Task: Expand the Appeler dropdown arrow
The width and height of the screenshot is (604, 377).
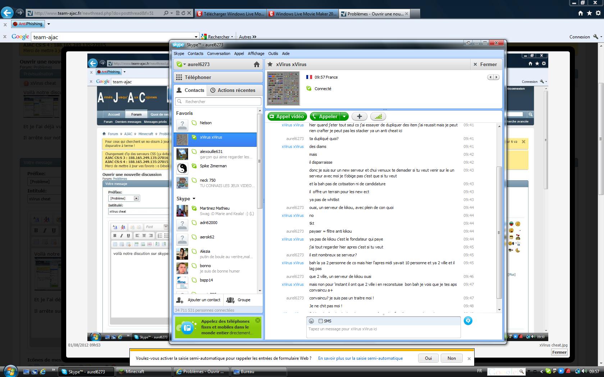Action: pyautogui.click(x=344, y=116)
